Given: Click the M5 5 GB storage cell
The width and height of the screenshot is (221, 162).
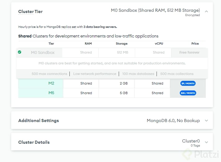Looking at the screenshot, I should pos(123,93).
